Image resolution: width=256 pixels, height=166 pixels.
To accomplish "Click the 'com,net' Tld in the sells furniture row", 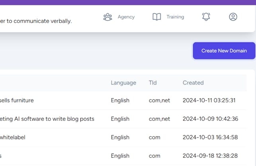I will pyautogui.click(x=159, y=100).
